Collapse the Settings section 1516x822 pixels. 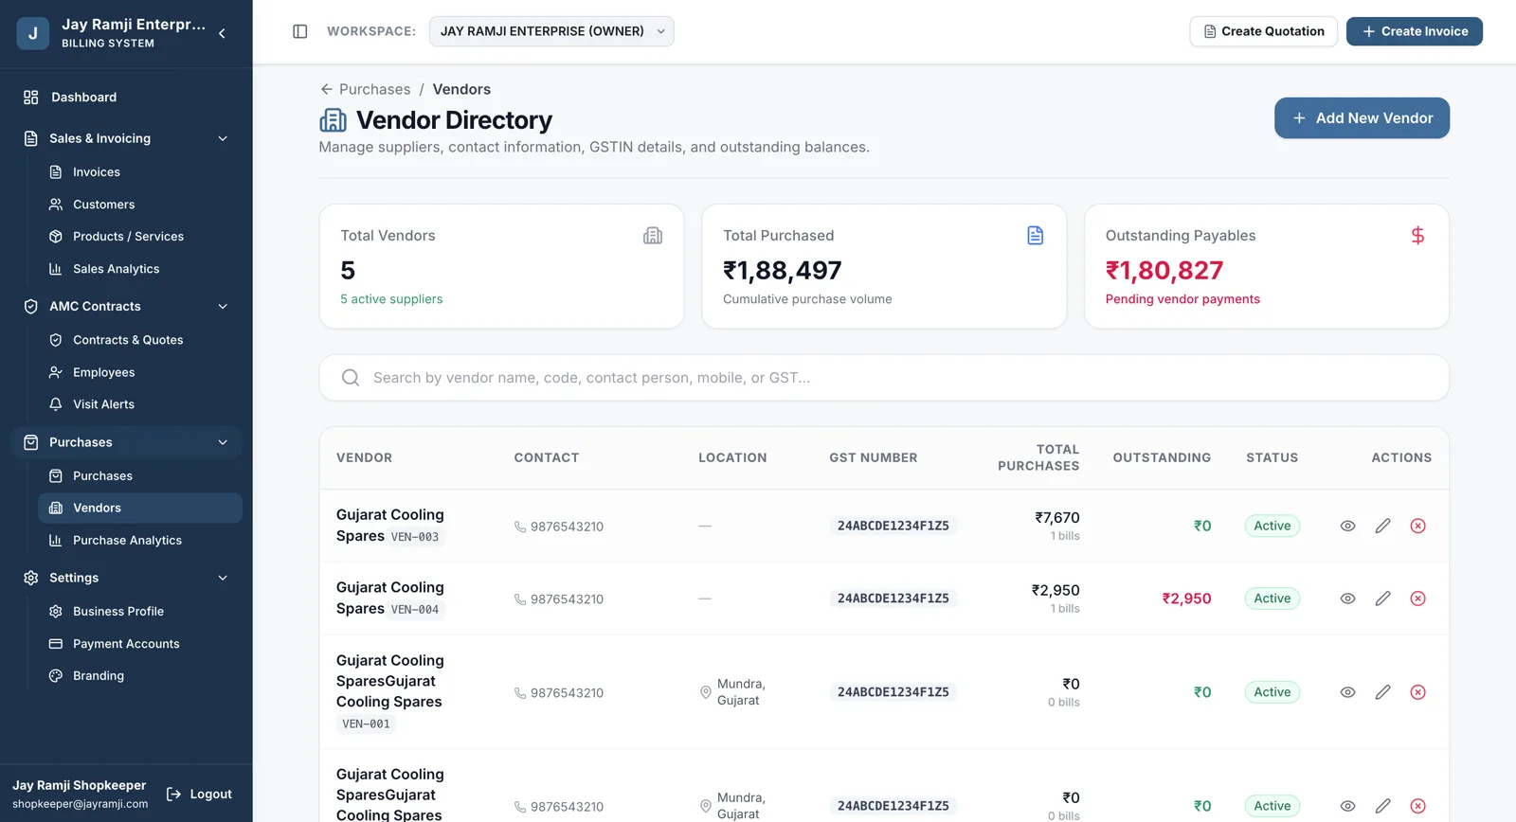[223, 578]
